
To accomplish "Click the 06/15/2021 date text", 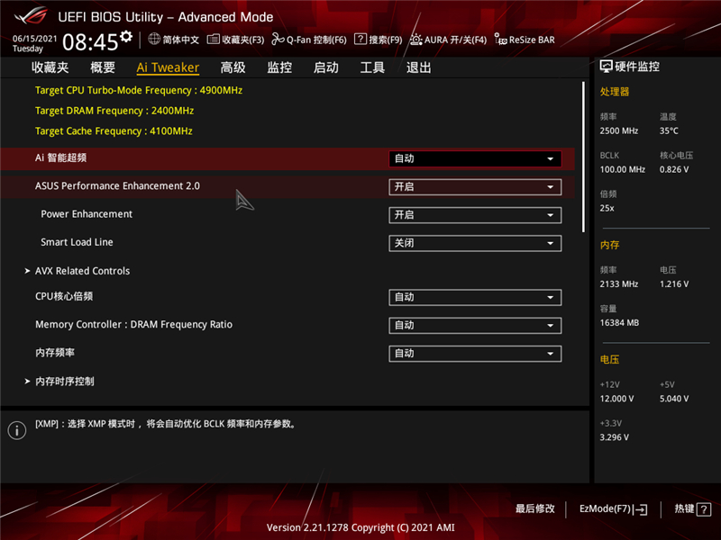I will [34, 39].
